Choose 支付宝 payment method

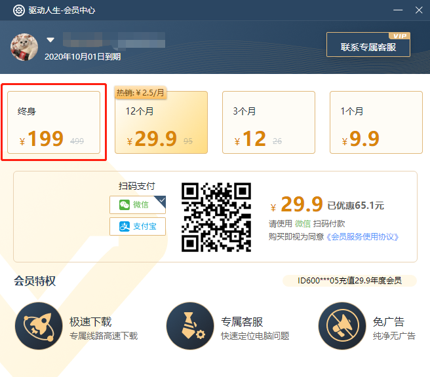138,226
